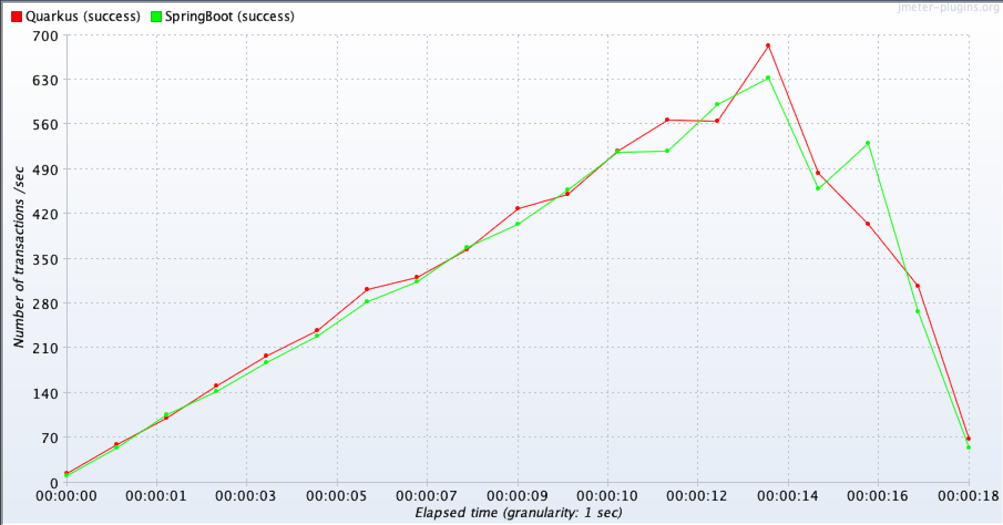Click the red Quarkus final point at 00:00:18

969,439
